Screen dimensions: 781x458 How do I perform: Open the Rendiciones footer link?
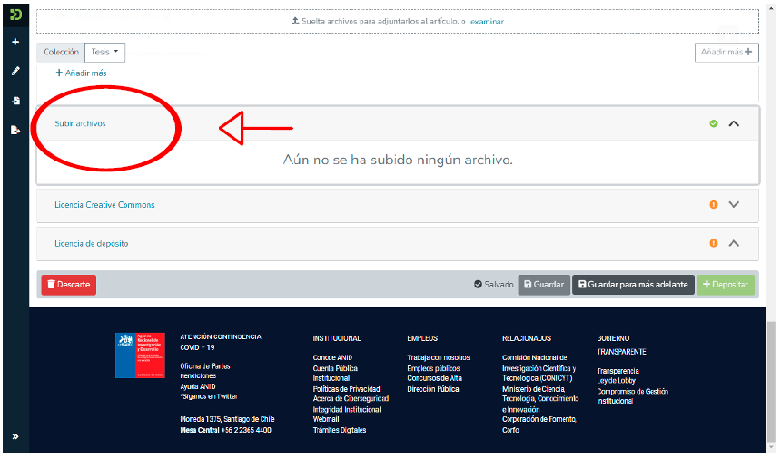[198, 376]
